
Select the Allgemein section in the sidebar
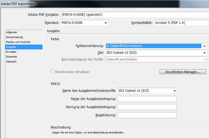(x=24, y=32)
